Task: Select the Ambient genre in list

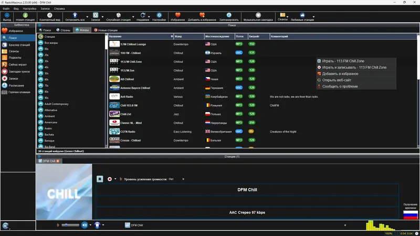Action: point(49,116)
